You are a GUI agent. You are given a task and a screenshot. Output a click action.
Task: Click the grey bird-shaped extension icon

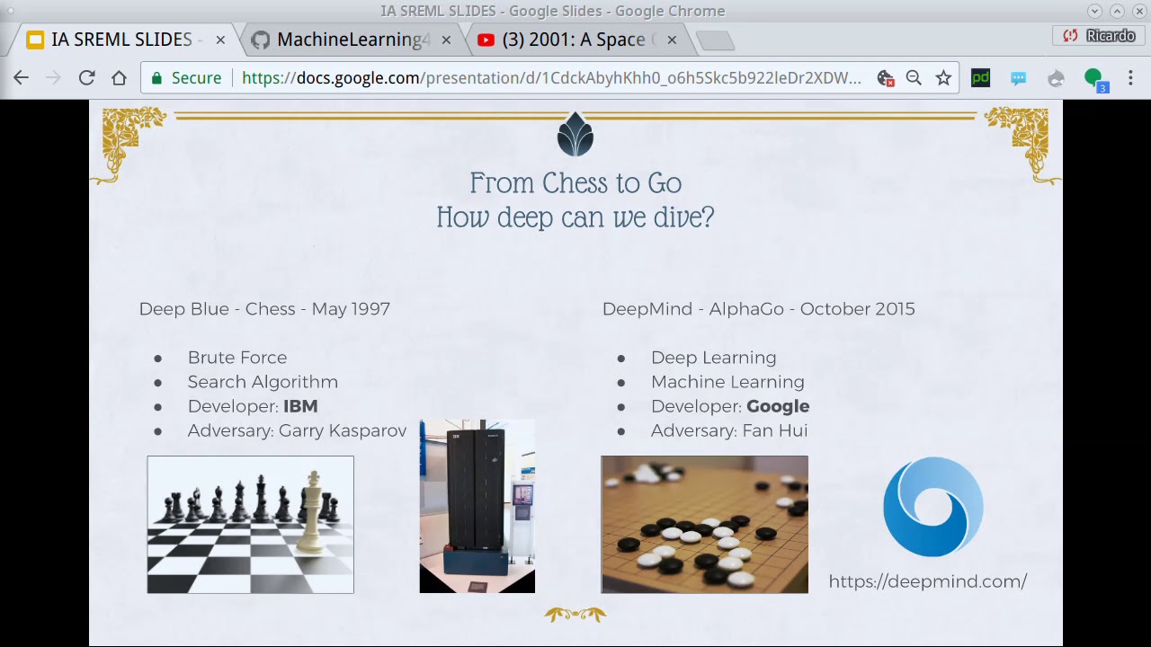[x=1056, y=78]
